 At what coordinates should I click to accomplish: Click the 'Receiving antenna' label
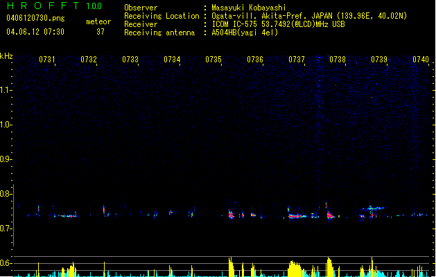click(159, 33)
